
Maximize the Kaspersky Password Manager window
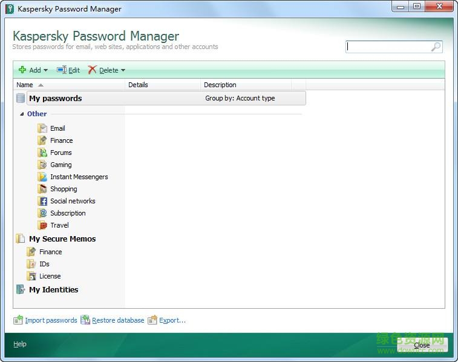point(417,7)
